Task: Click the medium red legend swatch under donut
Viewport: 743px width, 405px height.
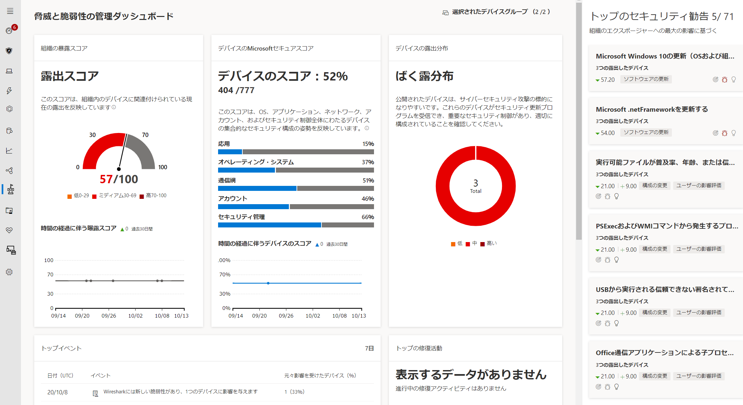Action: [x=468, y=244]
